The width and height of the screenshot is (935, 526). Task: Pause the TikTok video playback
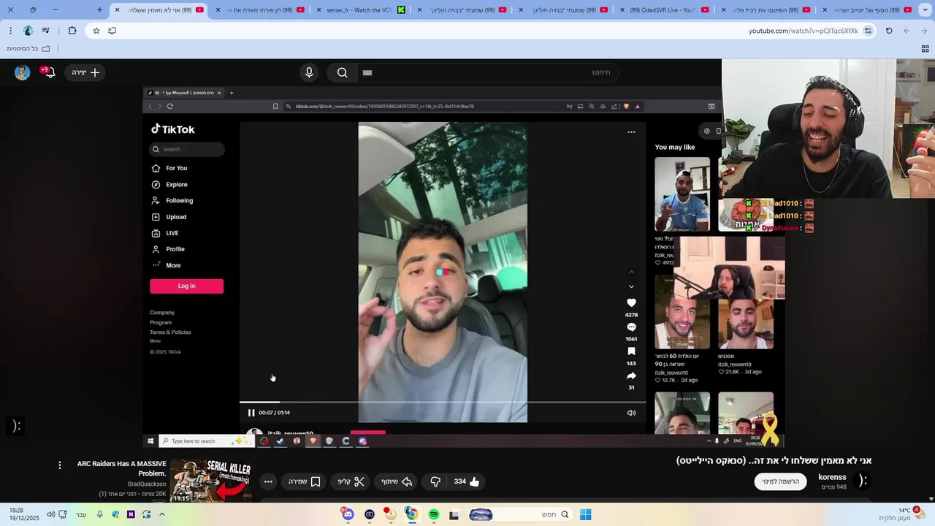[x=251, y=413]
